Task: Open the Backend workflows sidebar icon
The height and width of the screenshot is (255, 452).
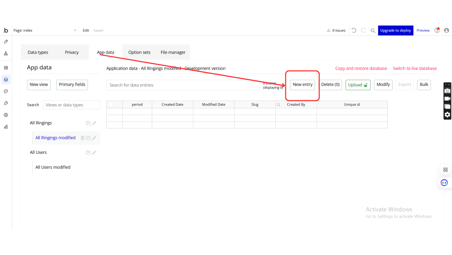Action: tap(6, 68)
